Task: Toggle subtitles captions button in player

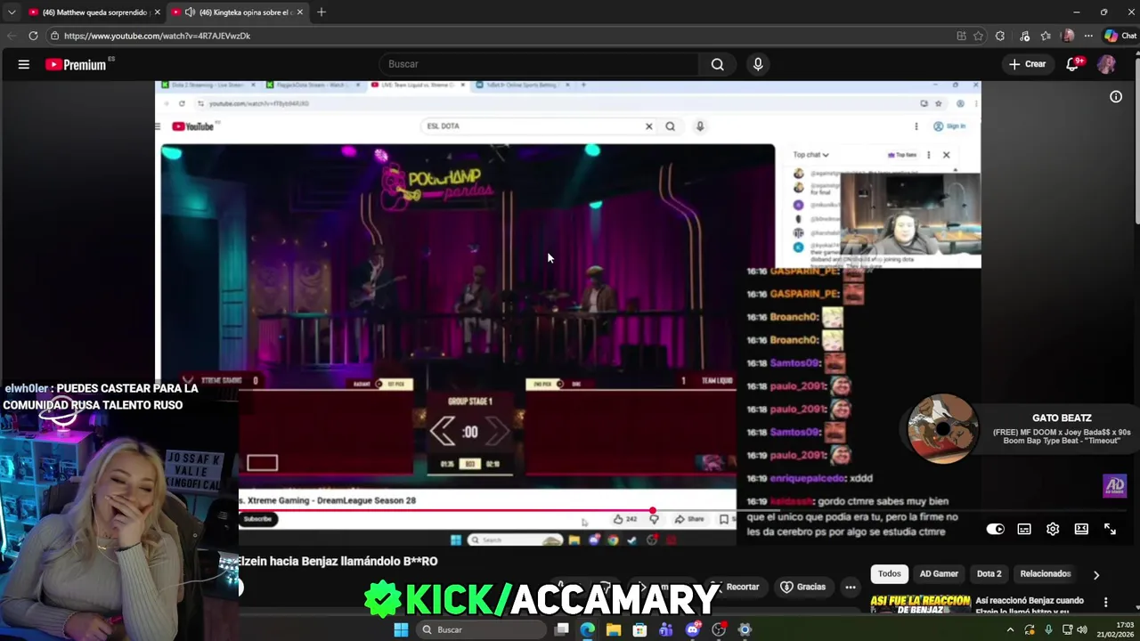Action: point(1024,529)
